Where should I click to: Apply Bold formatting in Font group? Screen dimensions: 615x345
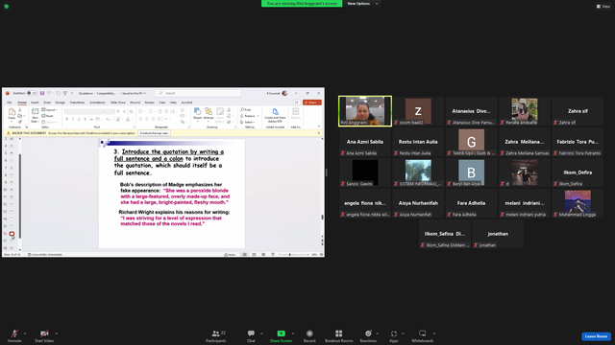tap(66, 119)
